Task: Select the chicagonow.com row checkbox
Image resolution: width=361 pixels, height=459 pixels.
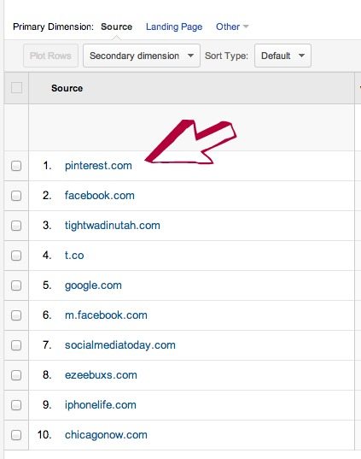Action: pyautogui.click(x=16, y=435)
